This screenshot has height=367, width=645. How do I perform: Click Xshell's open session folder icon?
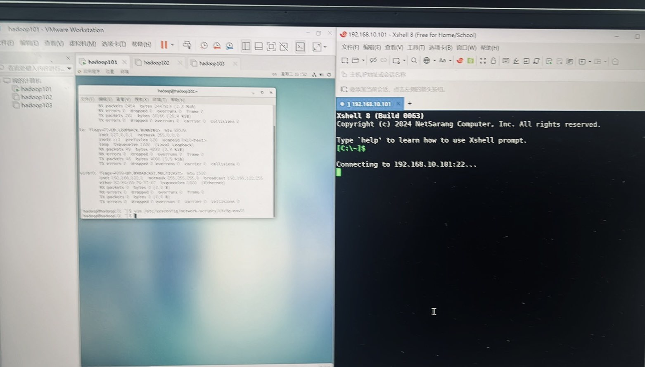point(356,61)
